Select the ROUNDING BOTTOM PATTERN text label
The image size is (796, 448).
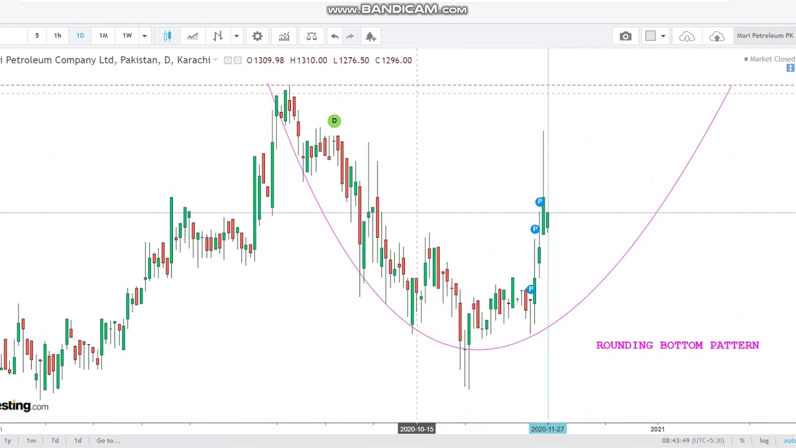pos(677,345)
